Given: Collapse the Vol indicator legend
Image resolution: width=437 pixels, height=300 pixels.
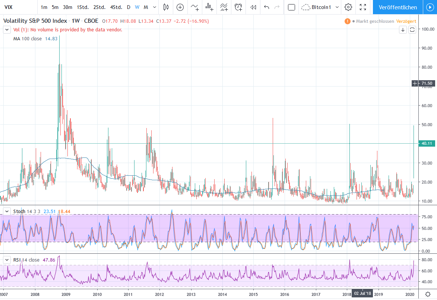Looking at the screenshot, I should pos(7,30).
